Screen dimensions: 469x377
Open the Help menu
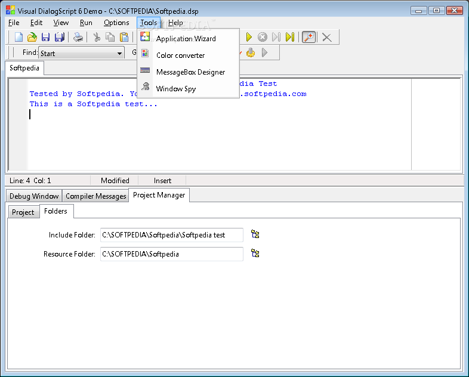coord(175,23)
